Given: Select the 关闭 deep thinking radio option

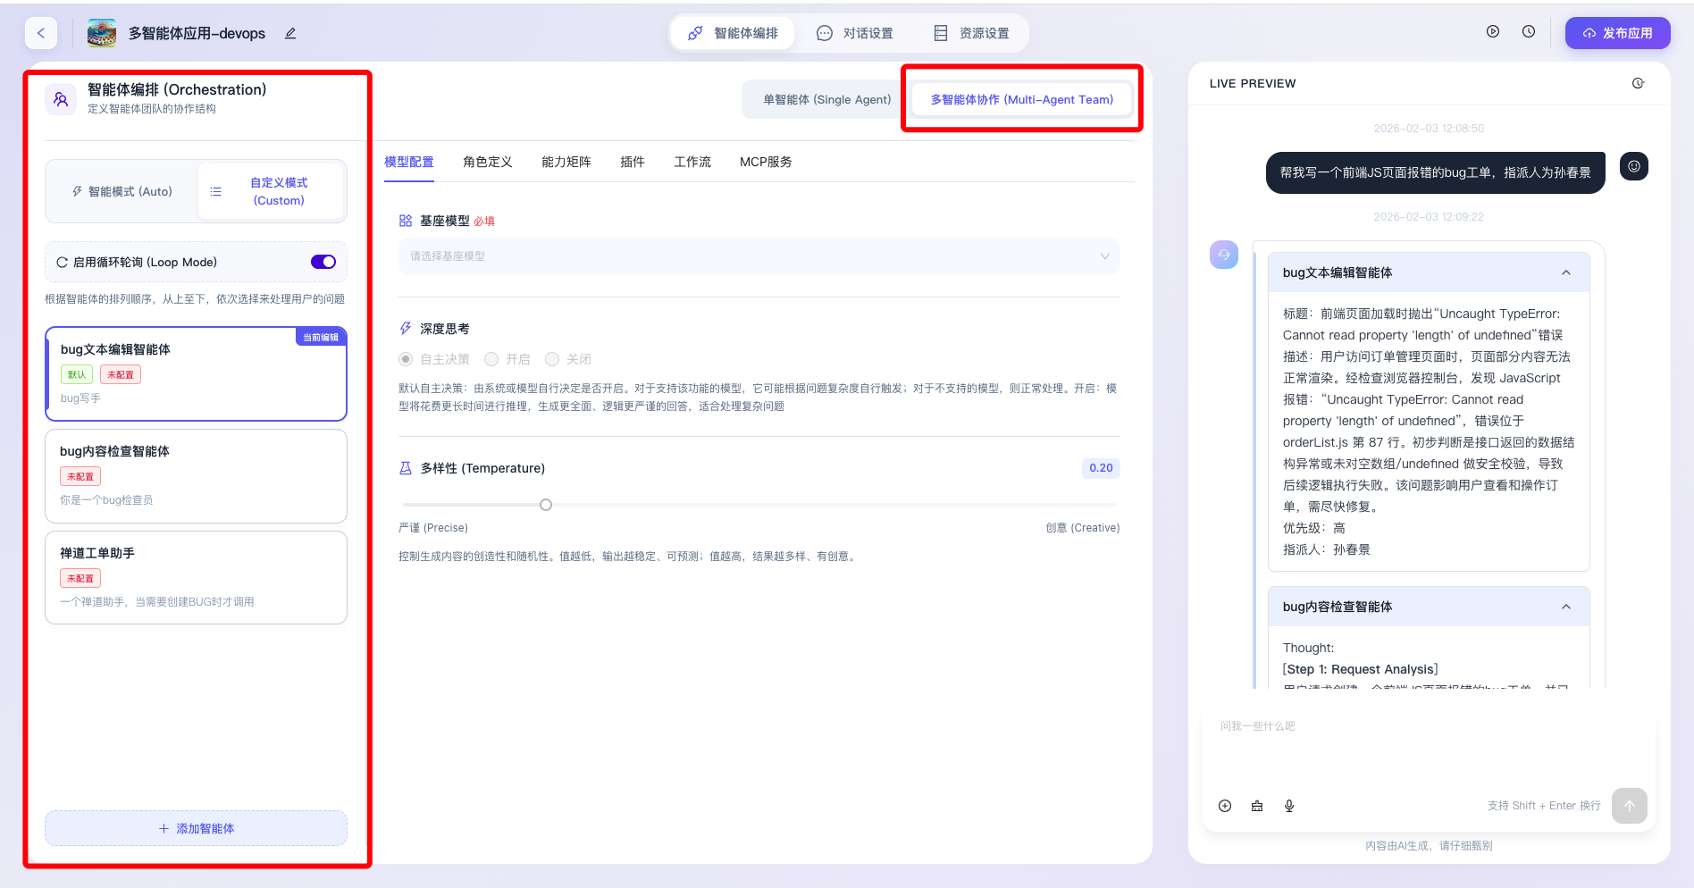Looking at the screenshot, I should click(x=552, y=359).
